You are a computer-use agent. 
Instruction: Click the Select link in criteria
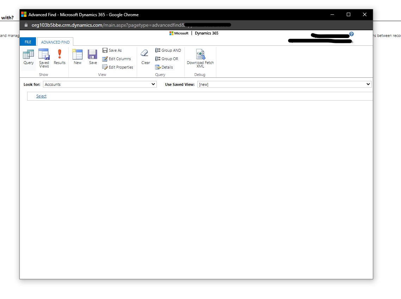click(41, 96)
